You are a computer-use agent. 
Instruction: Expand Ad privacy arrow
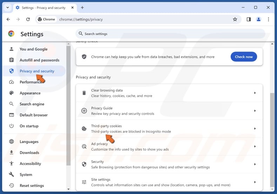click(255, 147)
